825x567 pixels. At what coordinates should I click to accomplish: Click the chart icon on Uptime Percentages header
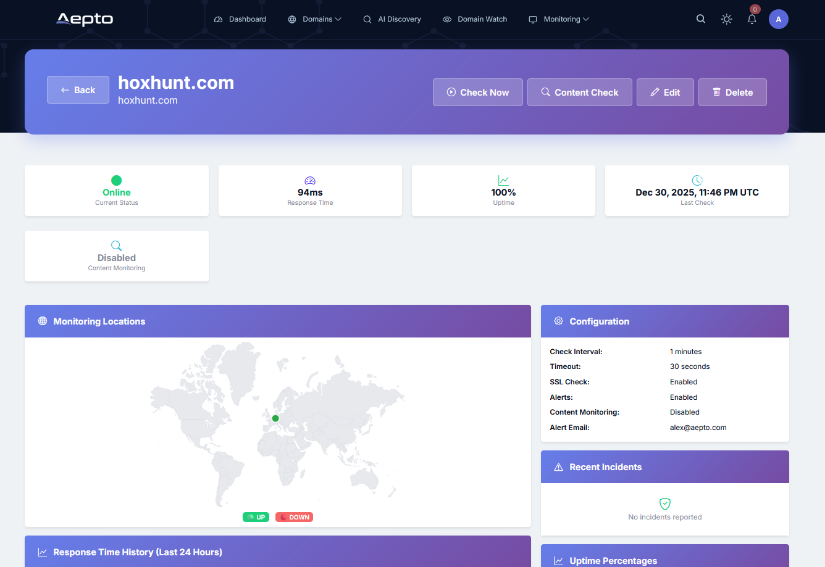(x=559, y=560)
